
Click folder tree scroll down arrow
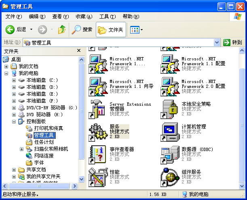[81, 179]
